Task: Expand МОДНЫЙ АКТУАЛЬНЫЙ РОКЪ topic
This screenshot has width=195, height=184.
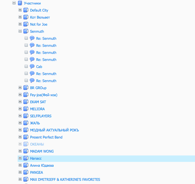Action: click(x=20, y=130)
